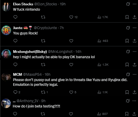Screen dimensions: 138x117
Task: Repost the MCM tweet with 1 repost
Action: click(45, 92)
